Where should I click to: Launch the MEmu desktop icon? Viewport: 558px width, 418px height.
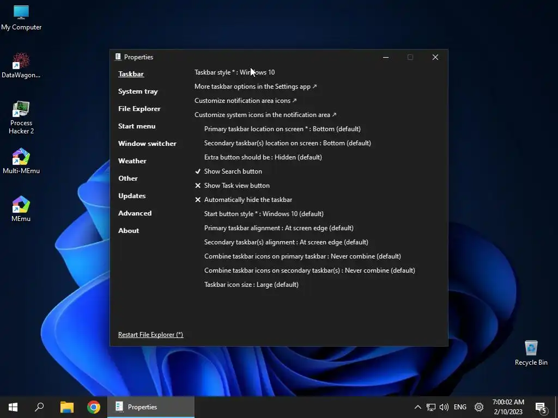(21, 209)
